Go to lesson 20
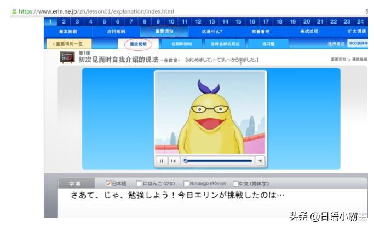Screen dimensions: 374x228 307,22
